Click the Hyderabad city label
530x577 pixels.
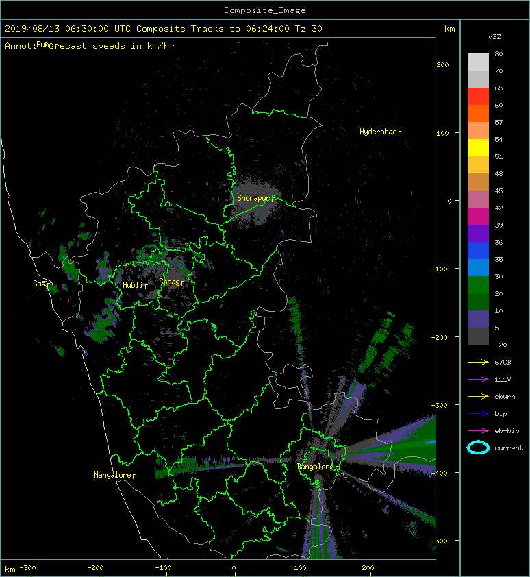coord(378,132)
